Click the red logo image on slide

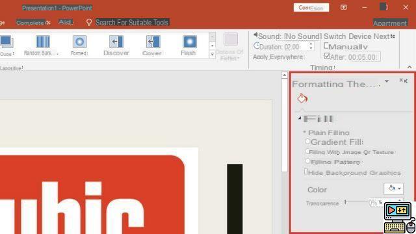pyautogui.click(x=92, y=194)
